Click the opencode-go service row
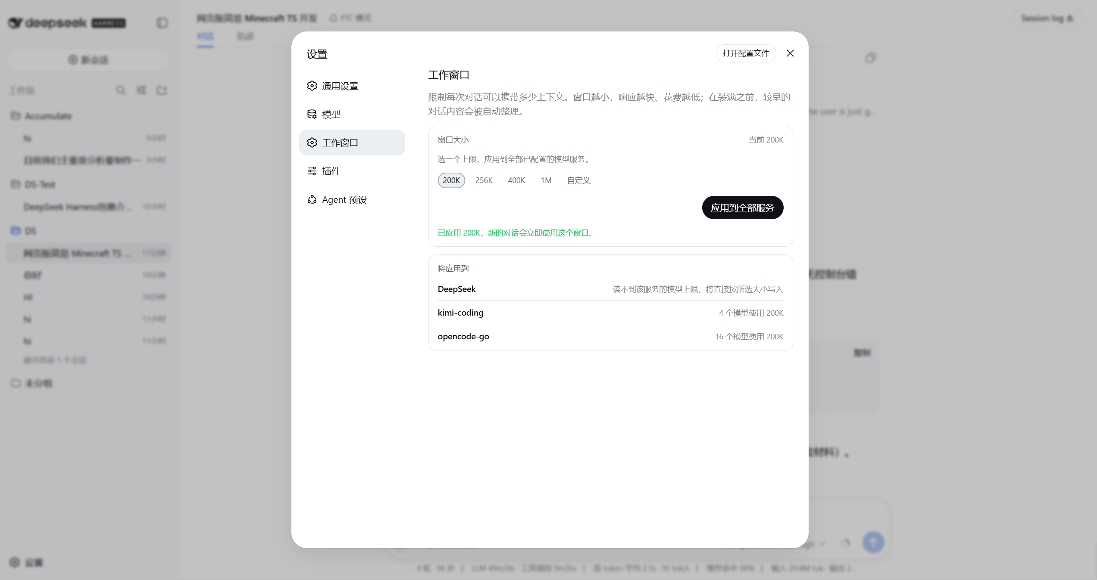Image resolution: width=1097 pixels, height=580 pixels. click(610, 336)
